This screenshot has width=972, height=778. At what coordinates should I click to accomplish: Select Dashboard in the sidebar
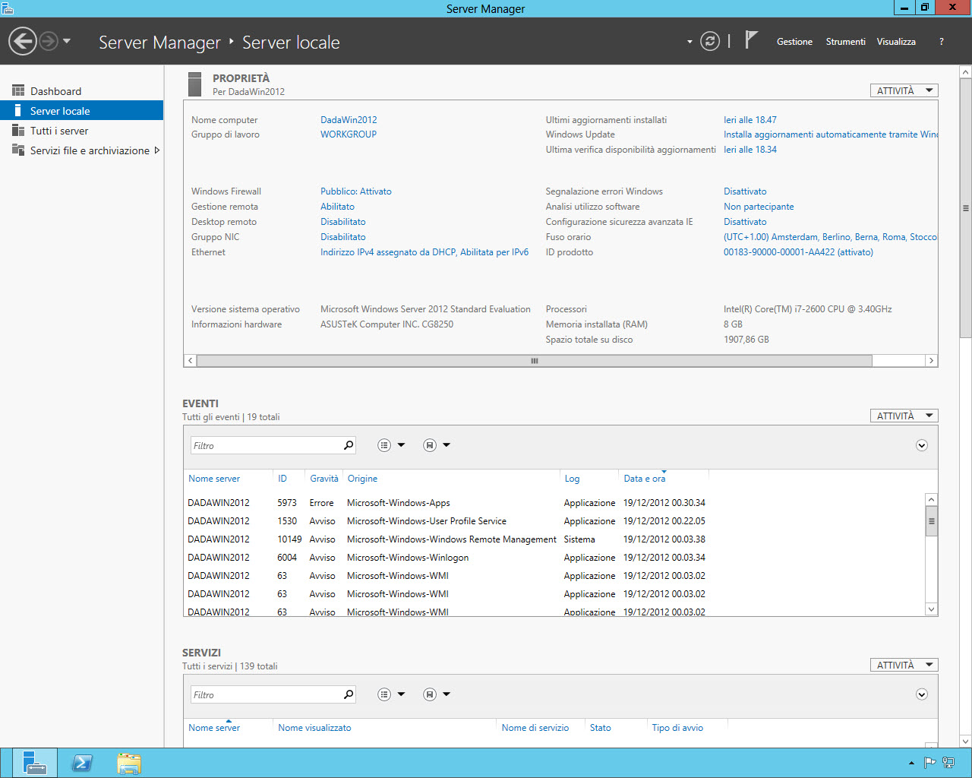click(x=81, y=91)
